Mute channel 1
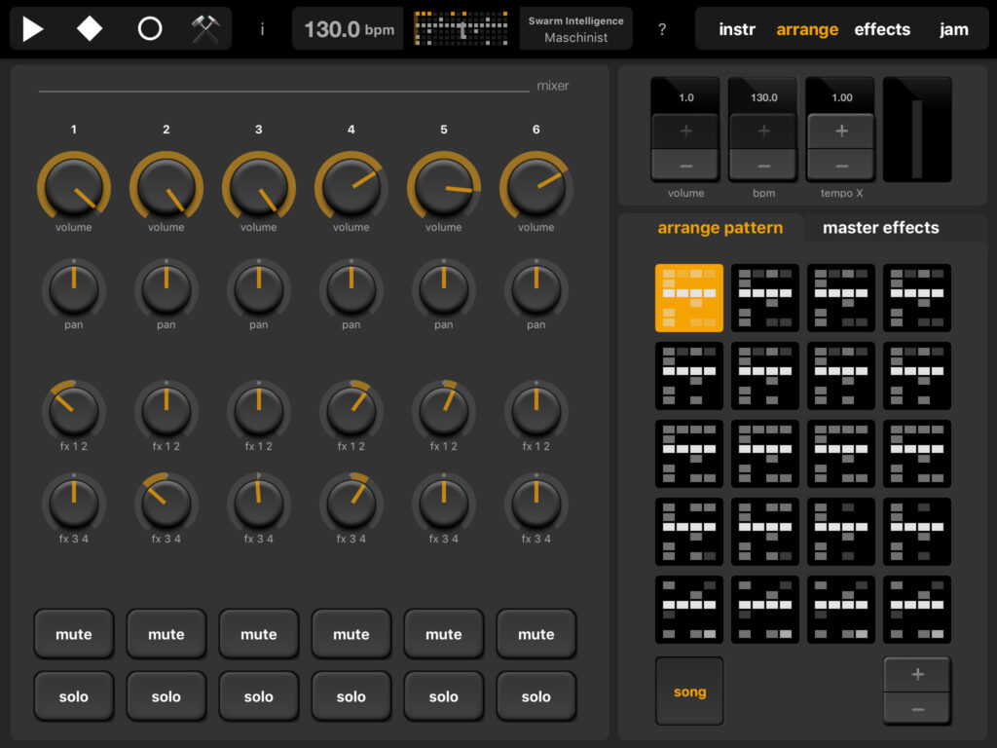997x748 pixels. tap(74, 634)
